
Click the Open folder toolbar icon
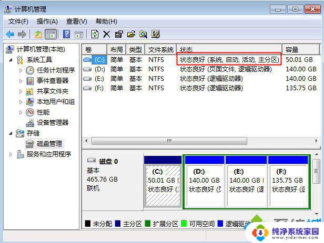(131, 34)
